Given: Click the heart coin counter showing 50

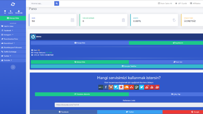Looking at the screenshot, I should pos(5,12).
